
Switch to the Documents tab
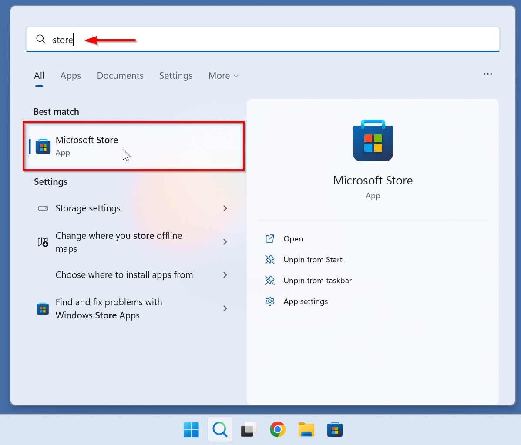tap(120, 76)
